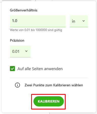Viewport: 97px width, 114px height.
Task: Open the 'in' unit dropdown
Action: coord(79,21)
